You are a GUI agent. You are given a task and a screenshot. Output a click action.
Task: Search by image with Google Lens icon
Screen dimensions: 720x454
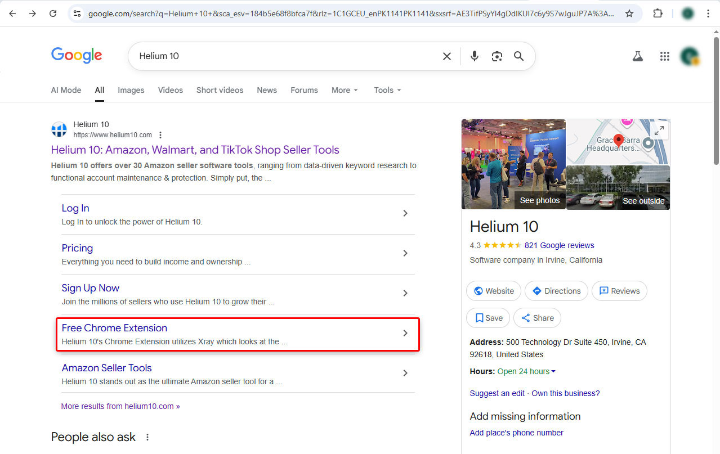pyautogui.click(x=497, y=56)
